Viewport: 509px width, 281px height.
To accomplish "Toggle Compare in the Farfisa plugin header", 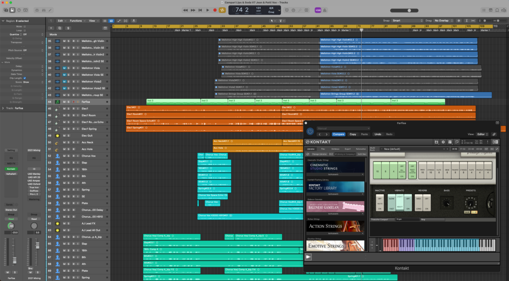I will click(x=339, y=134).
